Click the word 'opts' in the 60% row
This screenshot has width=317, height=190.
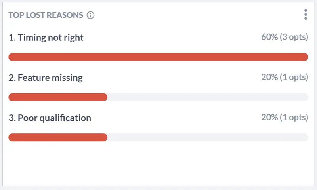coord(298,37)
